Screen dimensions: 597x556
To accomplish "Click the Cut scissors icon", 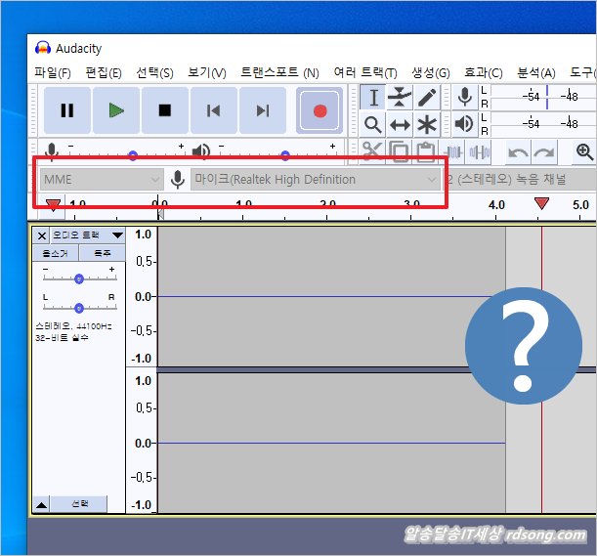I will coord(372,151).
